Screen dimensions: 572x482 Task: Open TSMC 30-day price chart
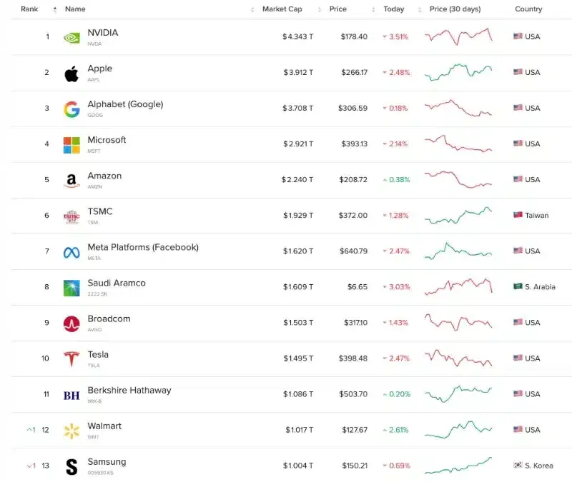tap(458, 215)
